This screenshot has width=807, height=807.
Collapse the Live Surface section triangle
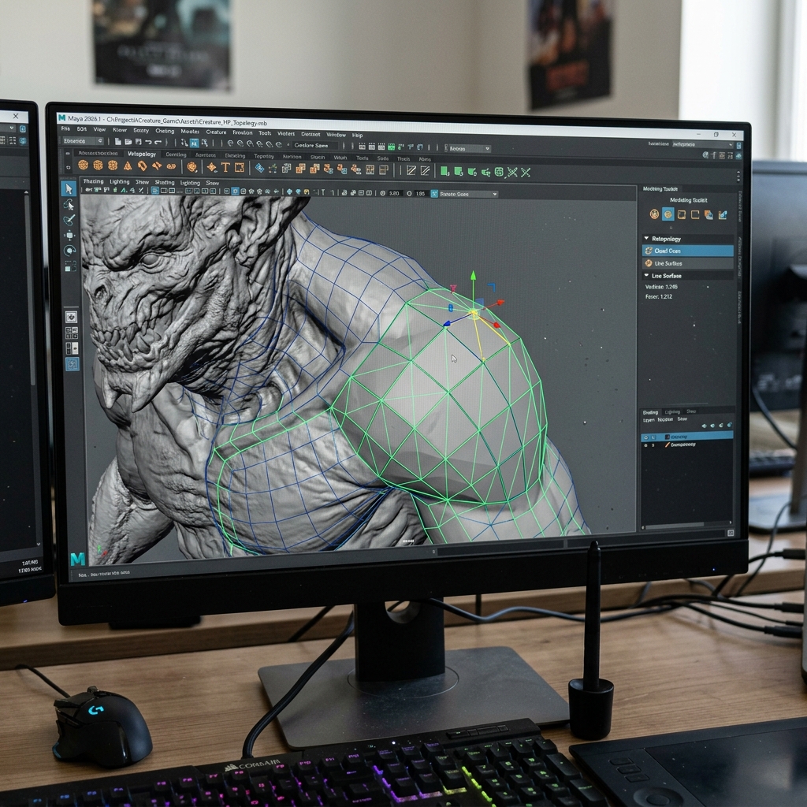[647, 275]
